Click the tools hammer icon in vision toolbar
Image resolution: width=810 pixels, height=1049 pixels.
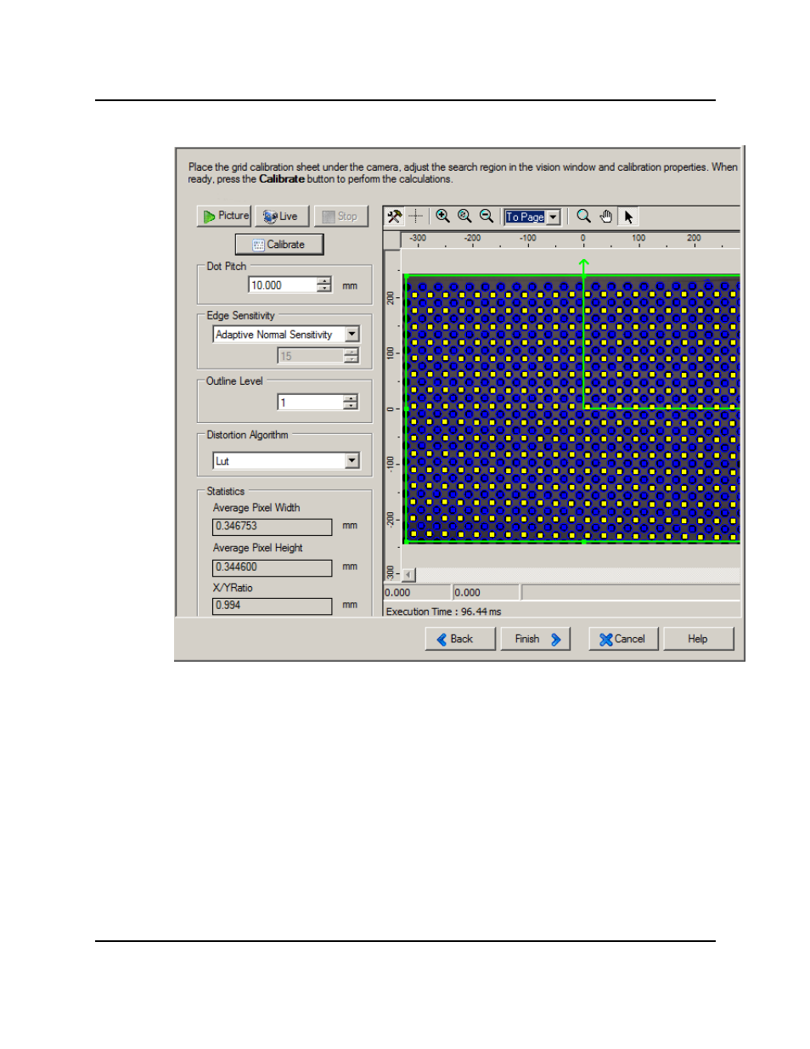pos(394,217)
